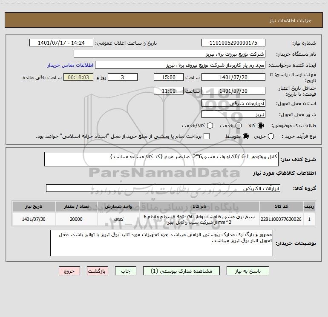Screen dimensions: 328x317
Task: Click the response deadline date 1401/07/20 field
Action: (233, 77)
